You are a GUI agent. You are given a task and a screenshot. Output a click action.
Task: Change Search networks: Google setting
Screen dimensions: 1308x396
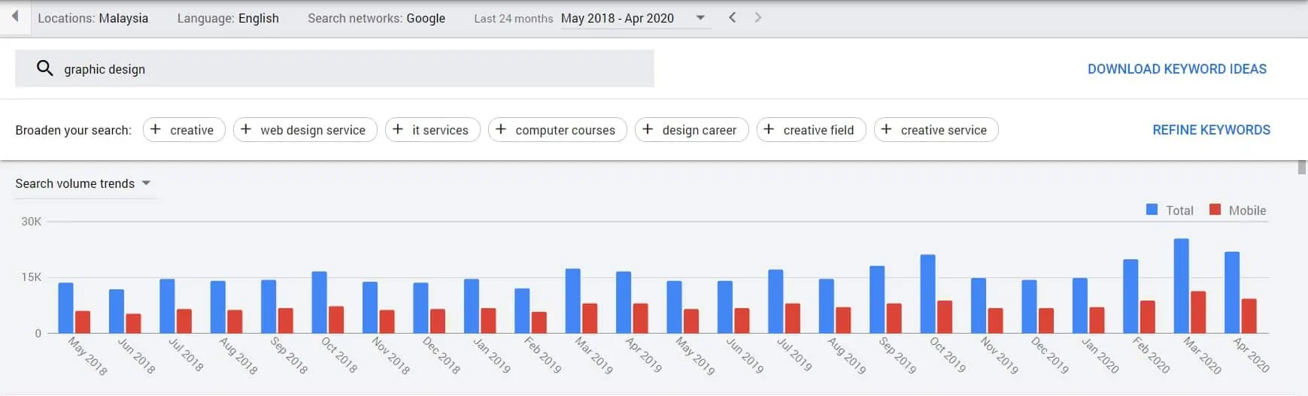(376, 18)
